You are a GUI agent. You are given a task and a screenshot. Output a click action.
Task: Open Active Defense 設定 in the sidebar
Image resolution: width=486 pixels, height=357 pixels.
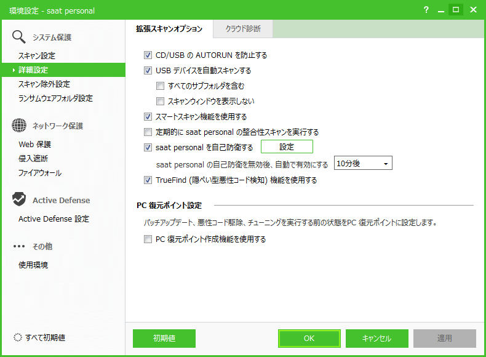[54, 219]
